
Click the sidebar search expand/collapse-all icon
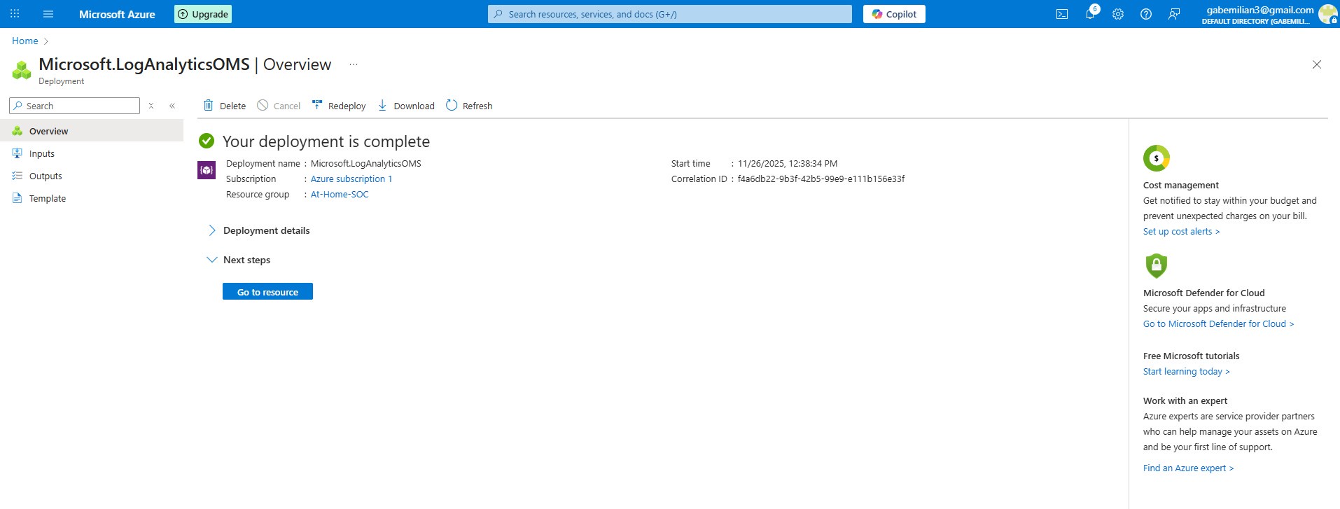point(151,106)
